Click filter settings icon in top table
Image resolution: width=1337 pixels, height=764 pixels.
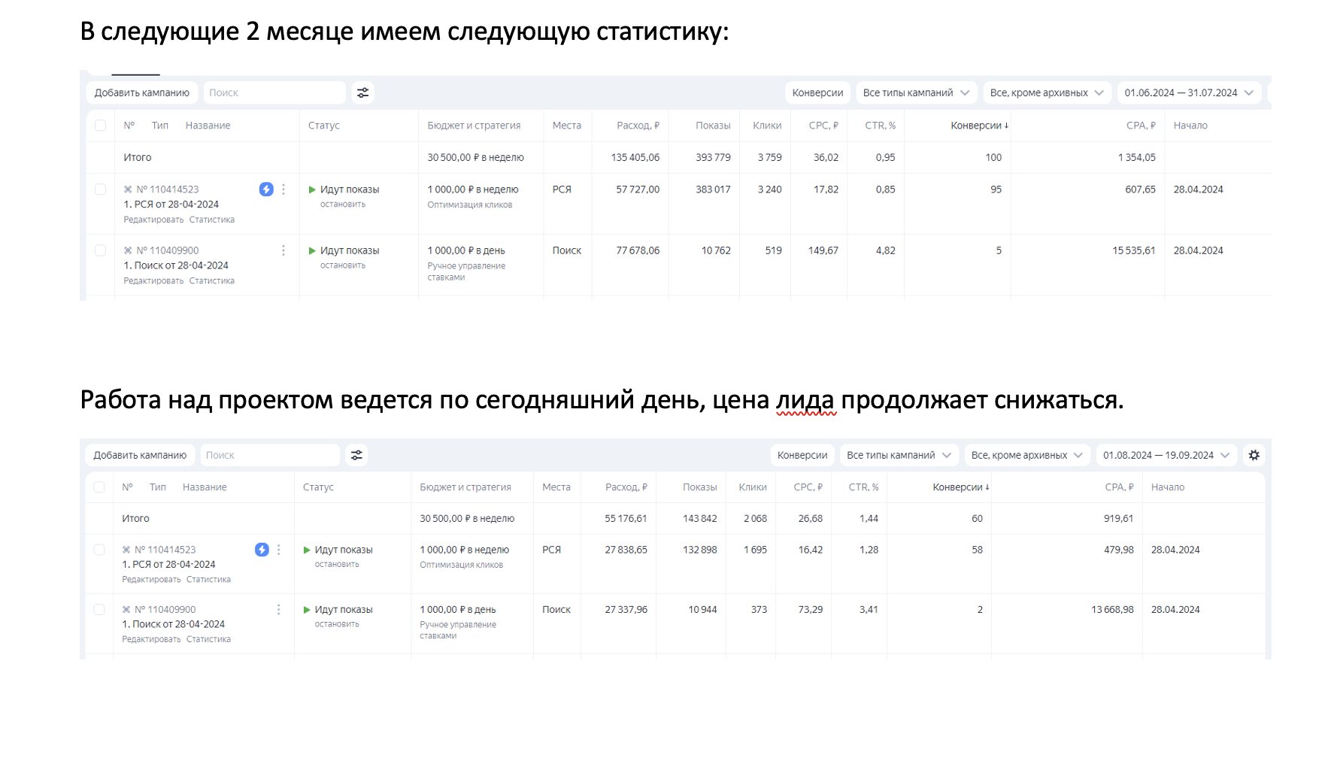362,92
